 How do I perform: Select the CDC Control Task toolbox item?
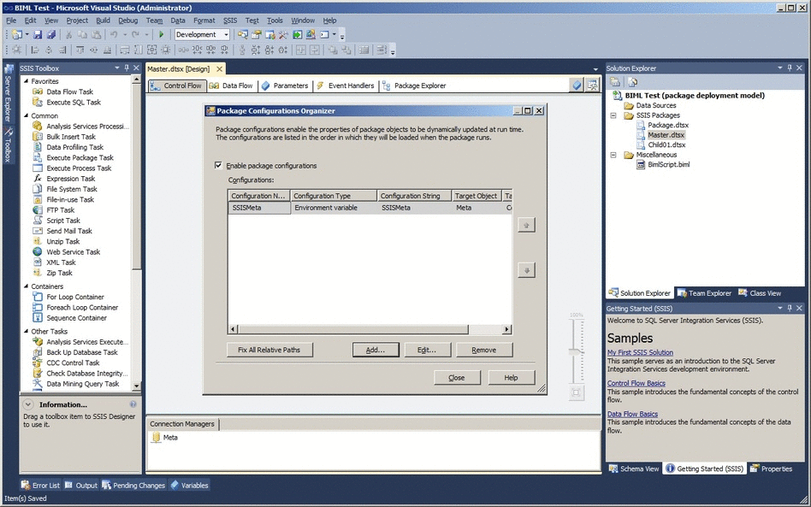[x=66, y=363]
